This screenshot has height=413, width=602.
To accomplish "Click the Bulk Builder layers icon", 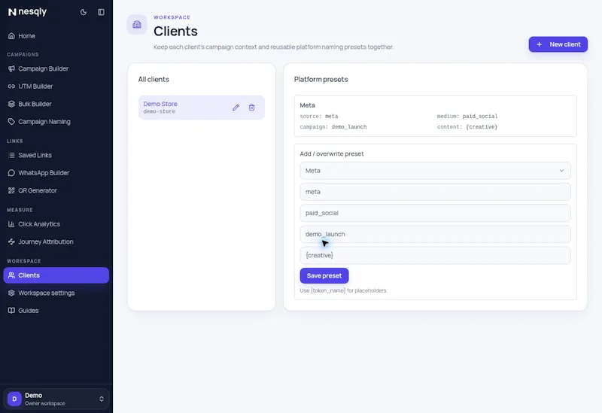I will (x=11, y=104).
